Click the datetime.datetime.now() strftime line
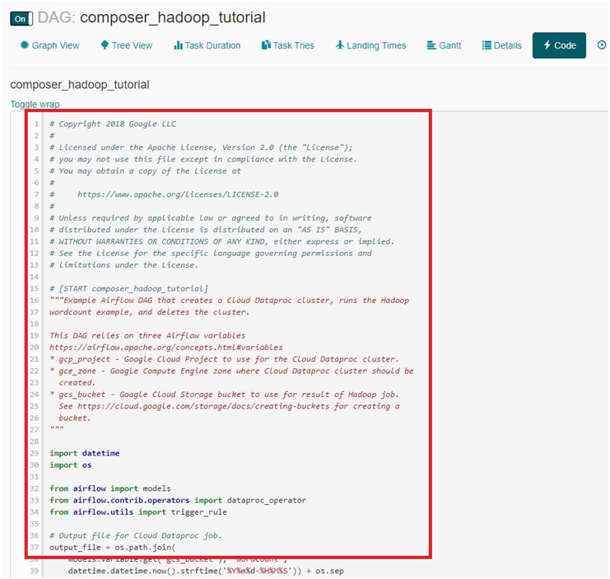Screen dimensions: 610x579 pyautogui.click(x=206, y=572)
